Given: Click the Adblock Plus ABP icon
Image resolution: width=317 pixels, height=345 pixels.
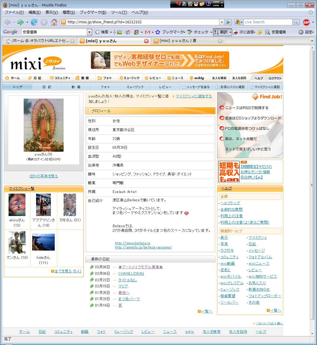Looking at the screenshot, I should pos(306,22).
